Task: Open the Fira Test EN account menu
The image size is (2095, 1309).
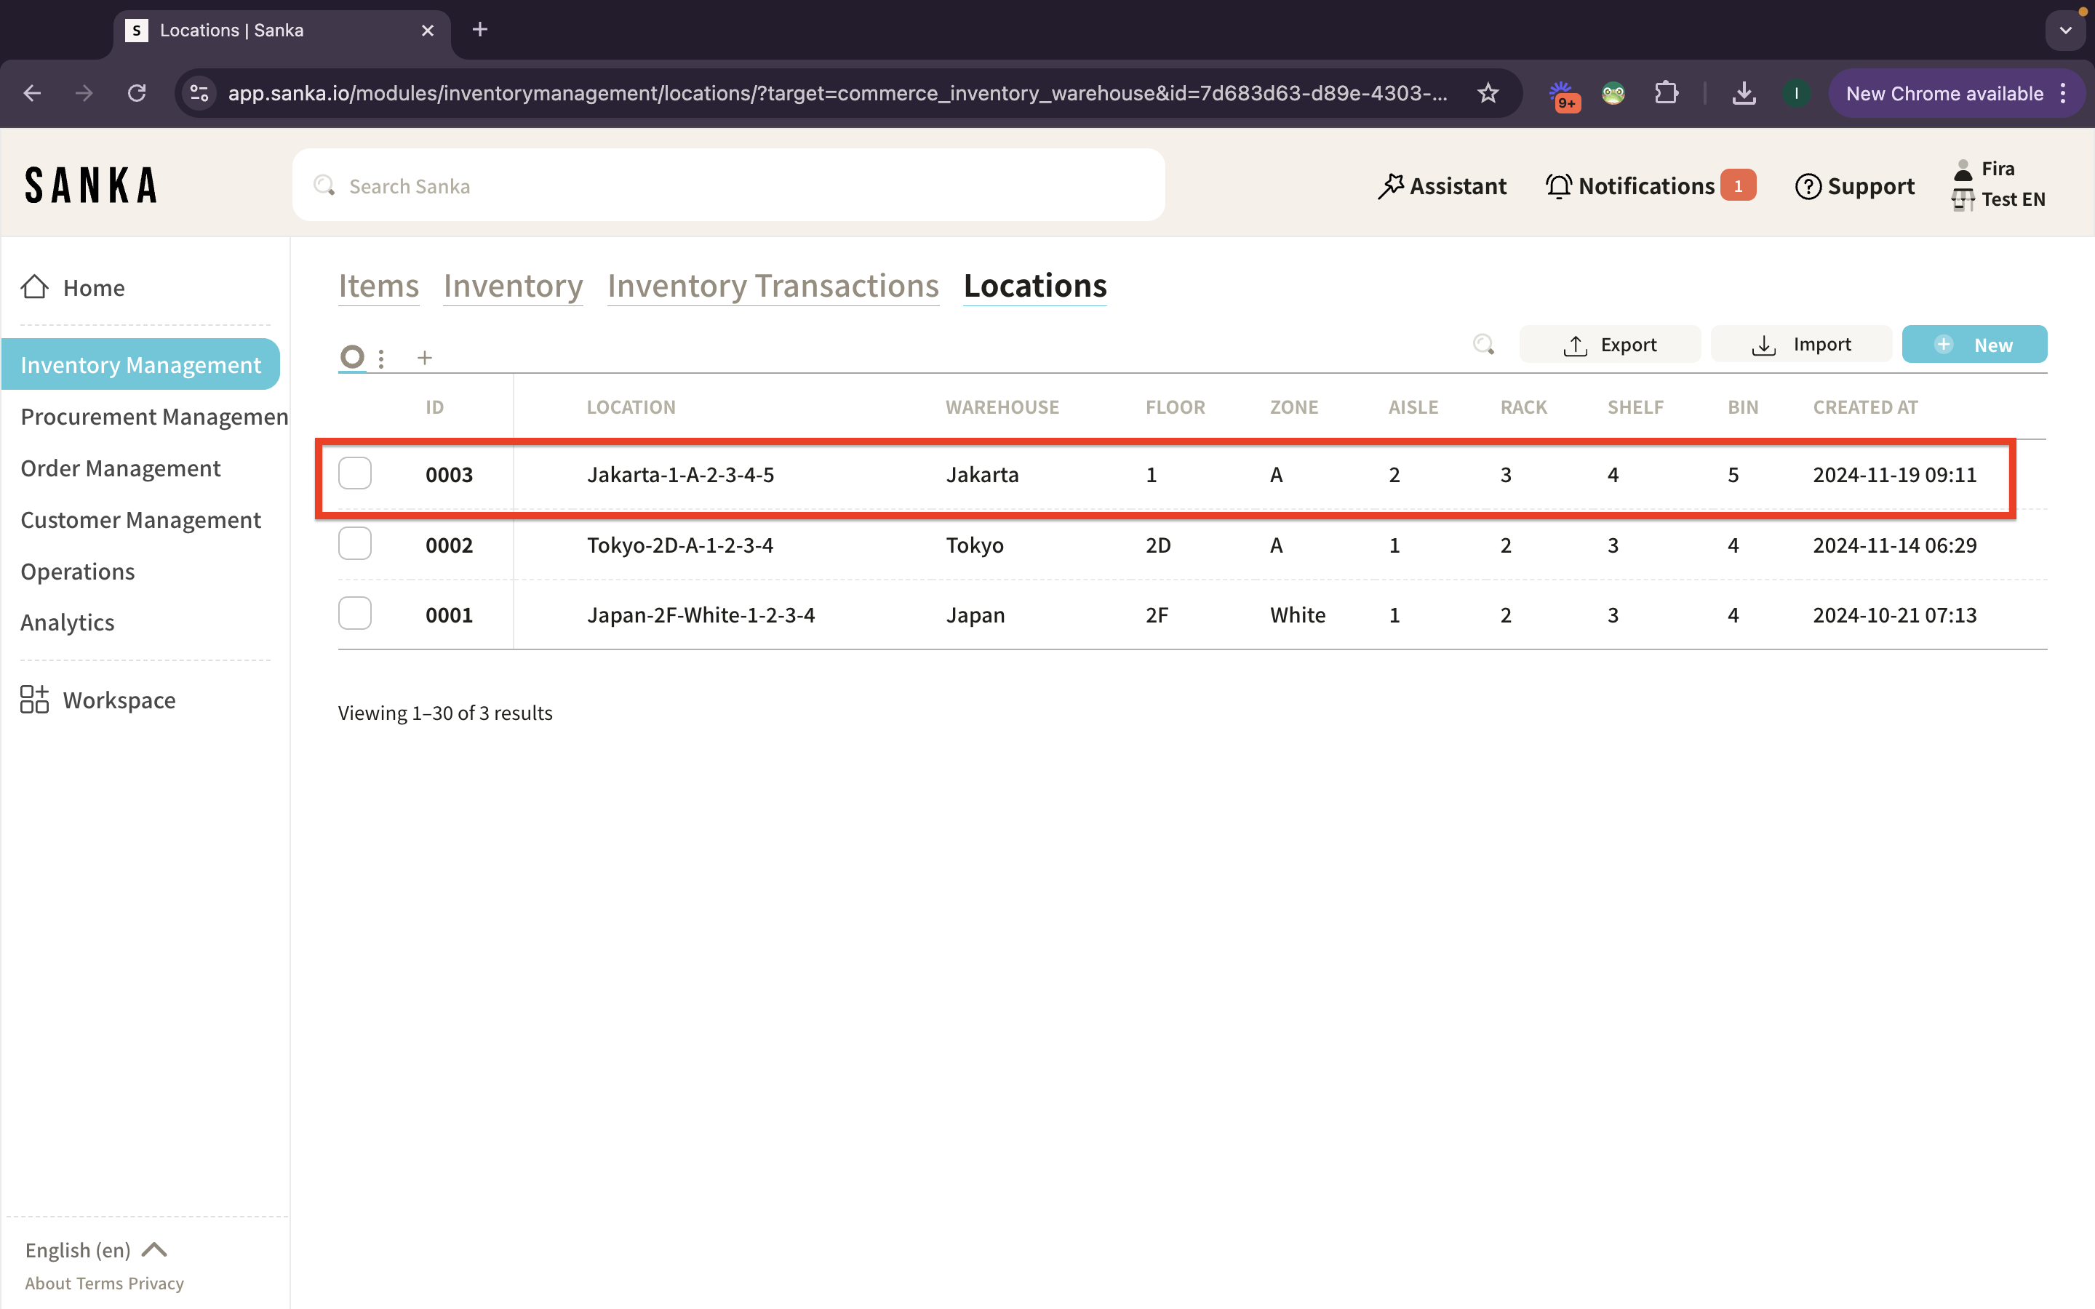Action: tap(1998, 183)
